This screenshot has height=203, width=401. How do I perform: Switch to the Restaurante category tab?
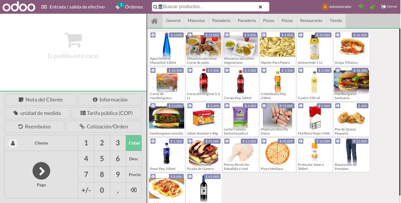(x=311, y=21)
